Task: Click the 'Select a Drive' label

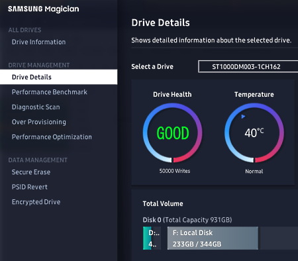Action: click(x=152, y=67)
